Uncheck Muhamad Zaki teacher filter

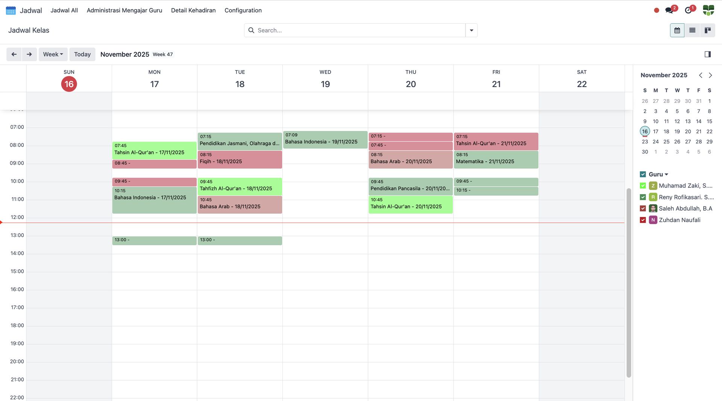click(x=643, y=186)
